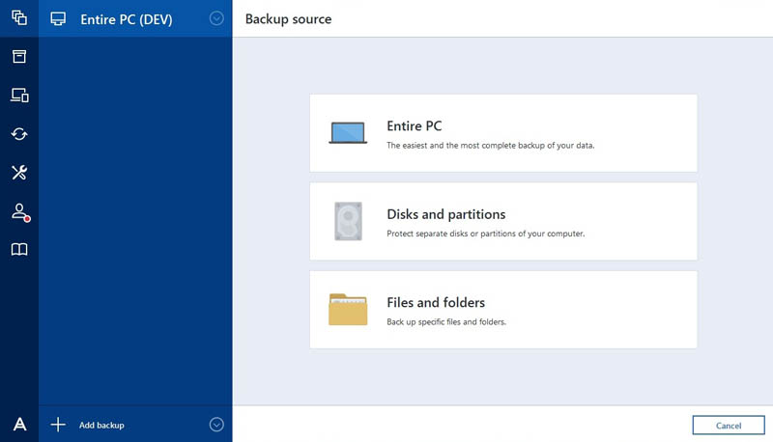Click the monitor icon beside Entire PC (DEV)
This screenshot has width=773, height=442.
[x=58, y=18]
